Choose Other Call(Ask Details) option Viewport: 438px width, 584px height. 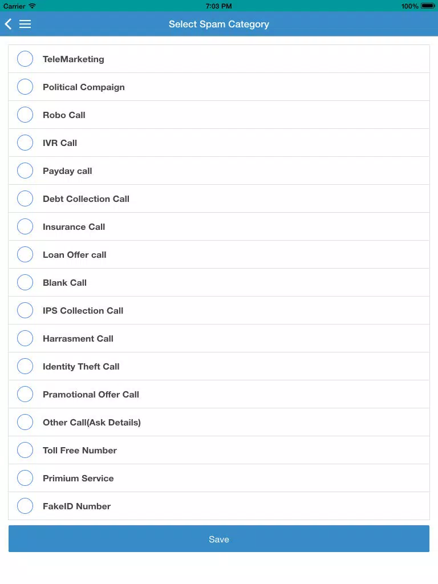point(219,422)
